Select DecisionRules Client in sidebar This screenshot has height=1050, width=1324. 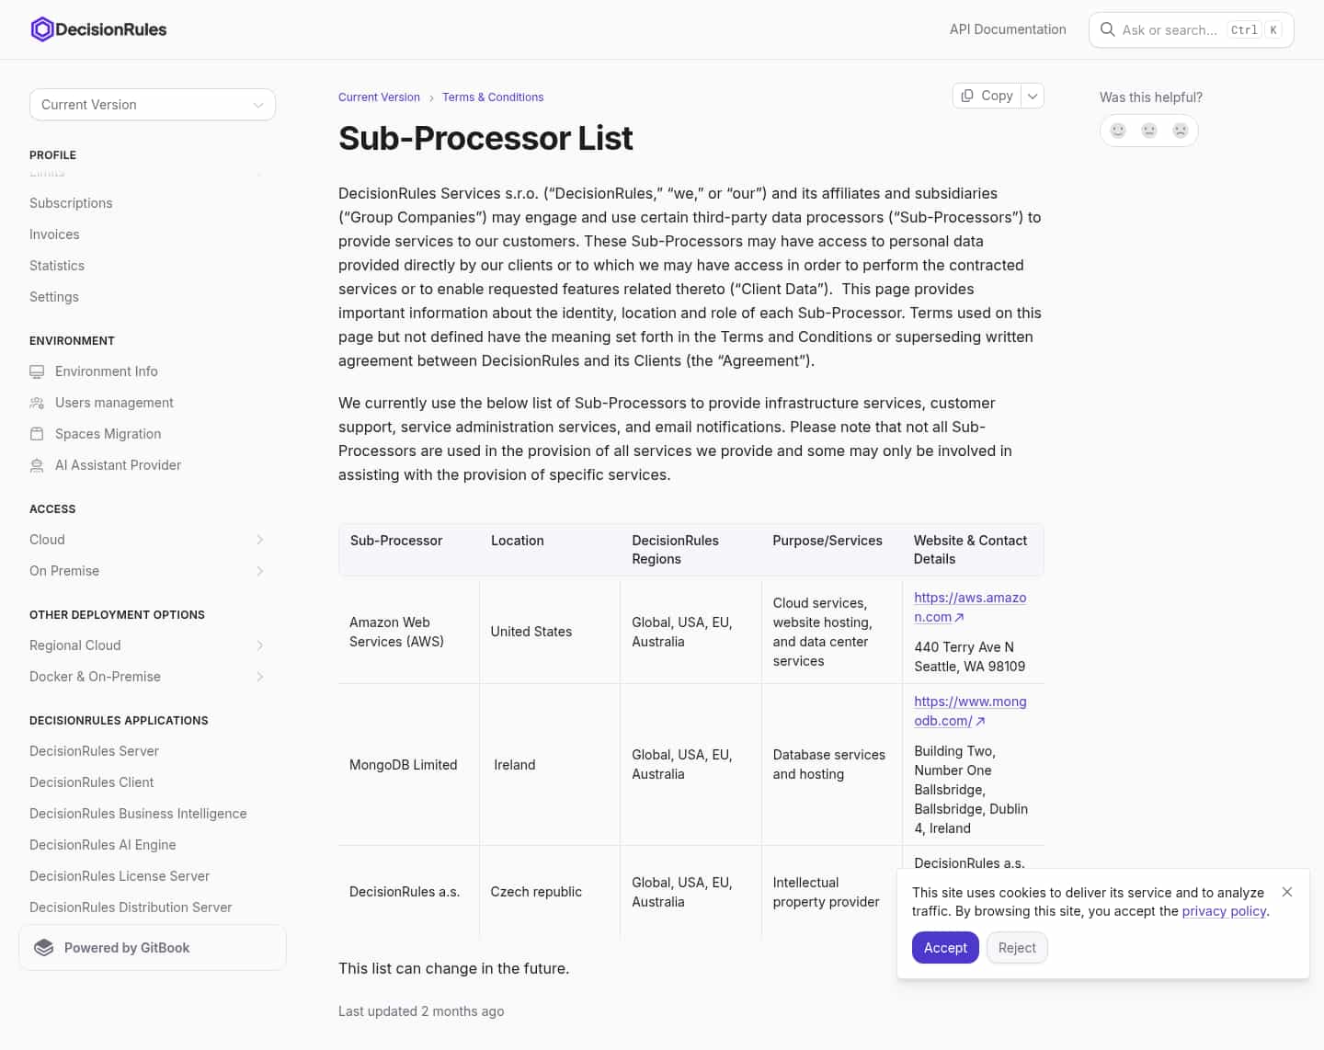(x=92, y=782)
